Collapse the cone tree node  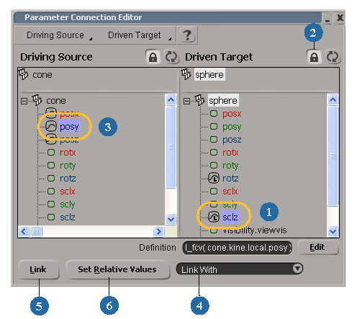coord(24,101)
